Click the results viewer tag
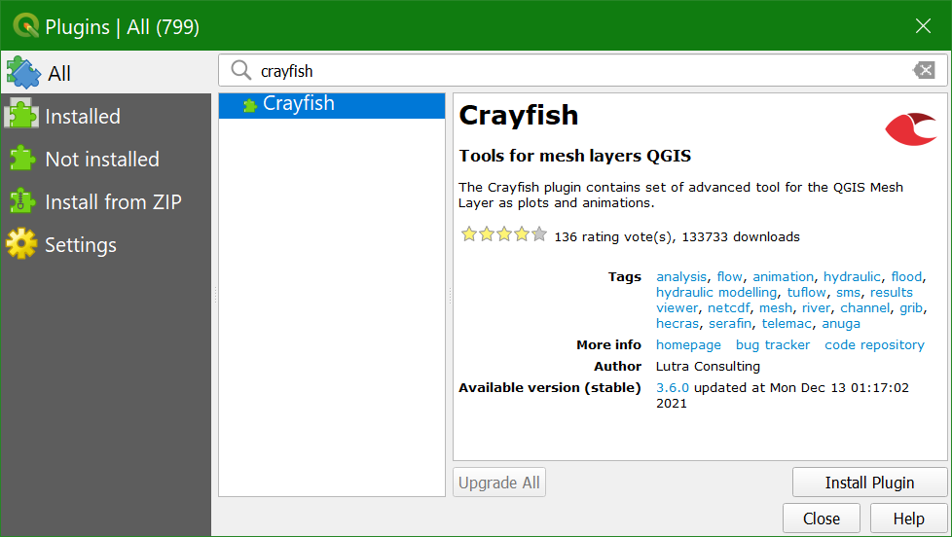The image size is (952, 537). pos(891,293)
